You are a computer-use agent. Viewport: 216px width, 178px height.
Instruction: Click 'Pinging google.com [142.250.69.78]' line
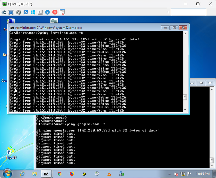coord(98,130)
